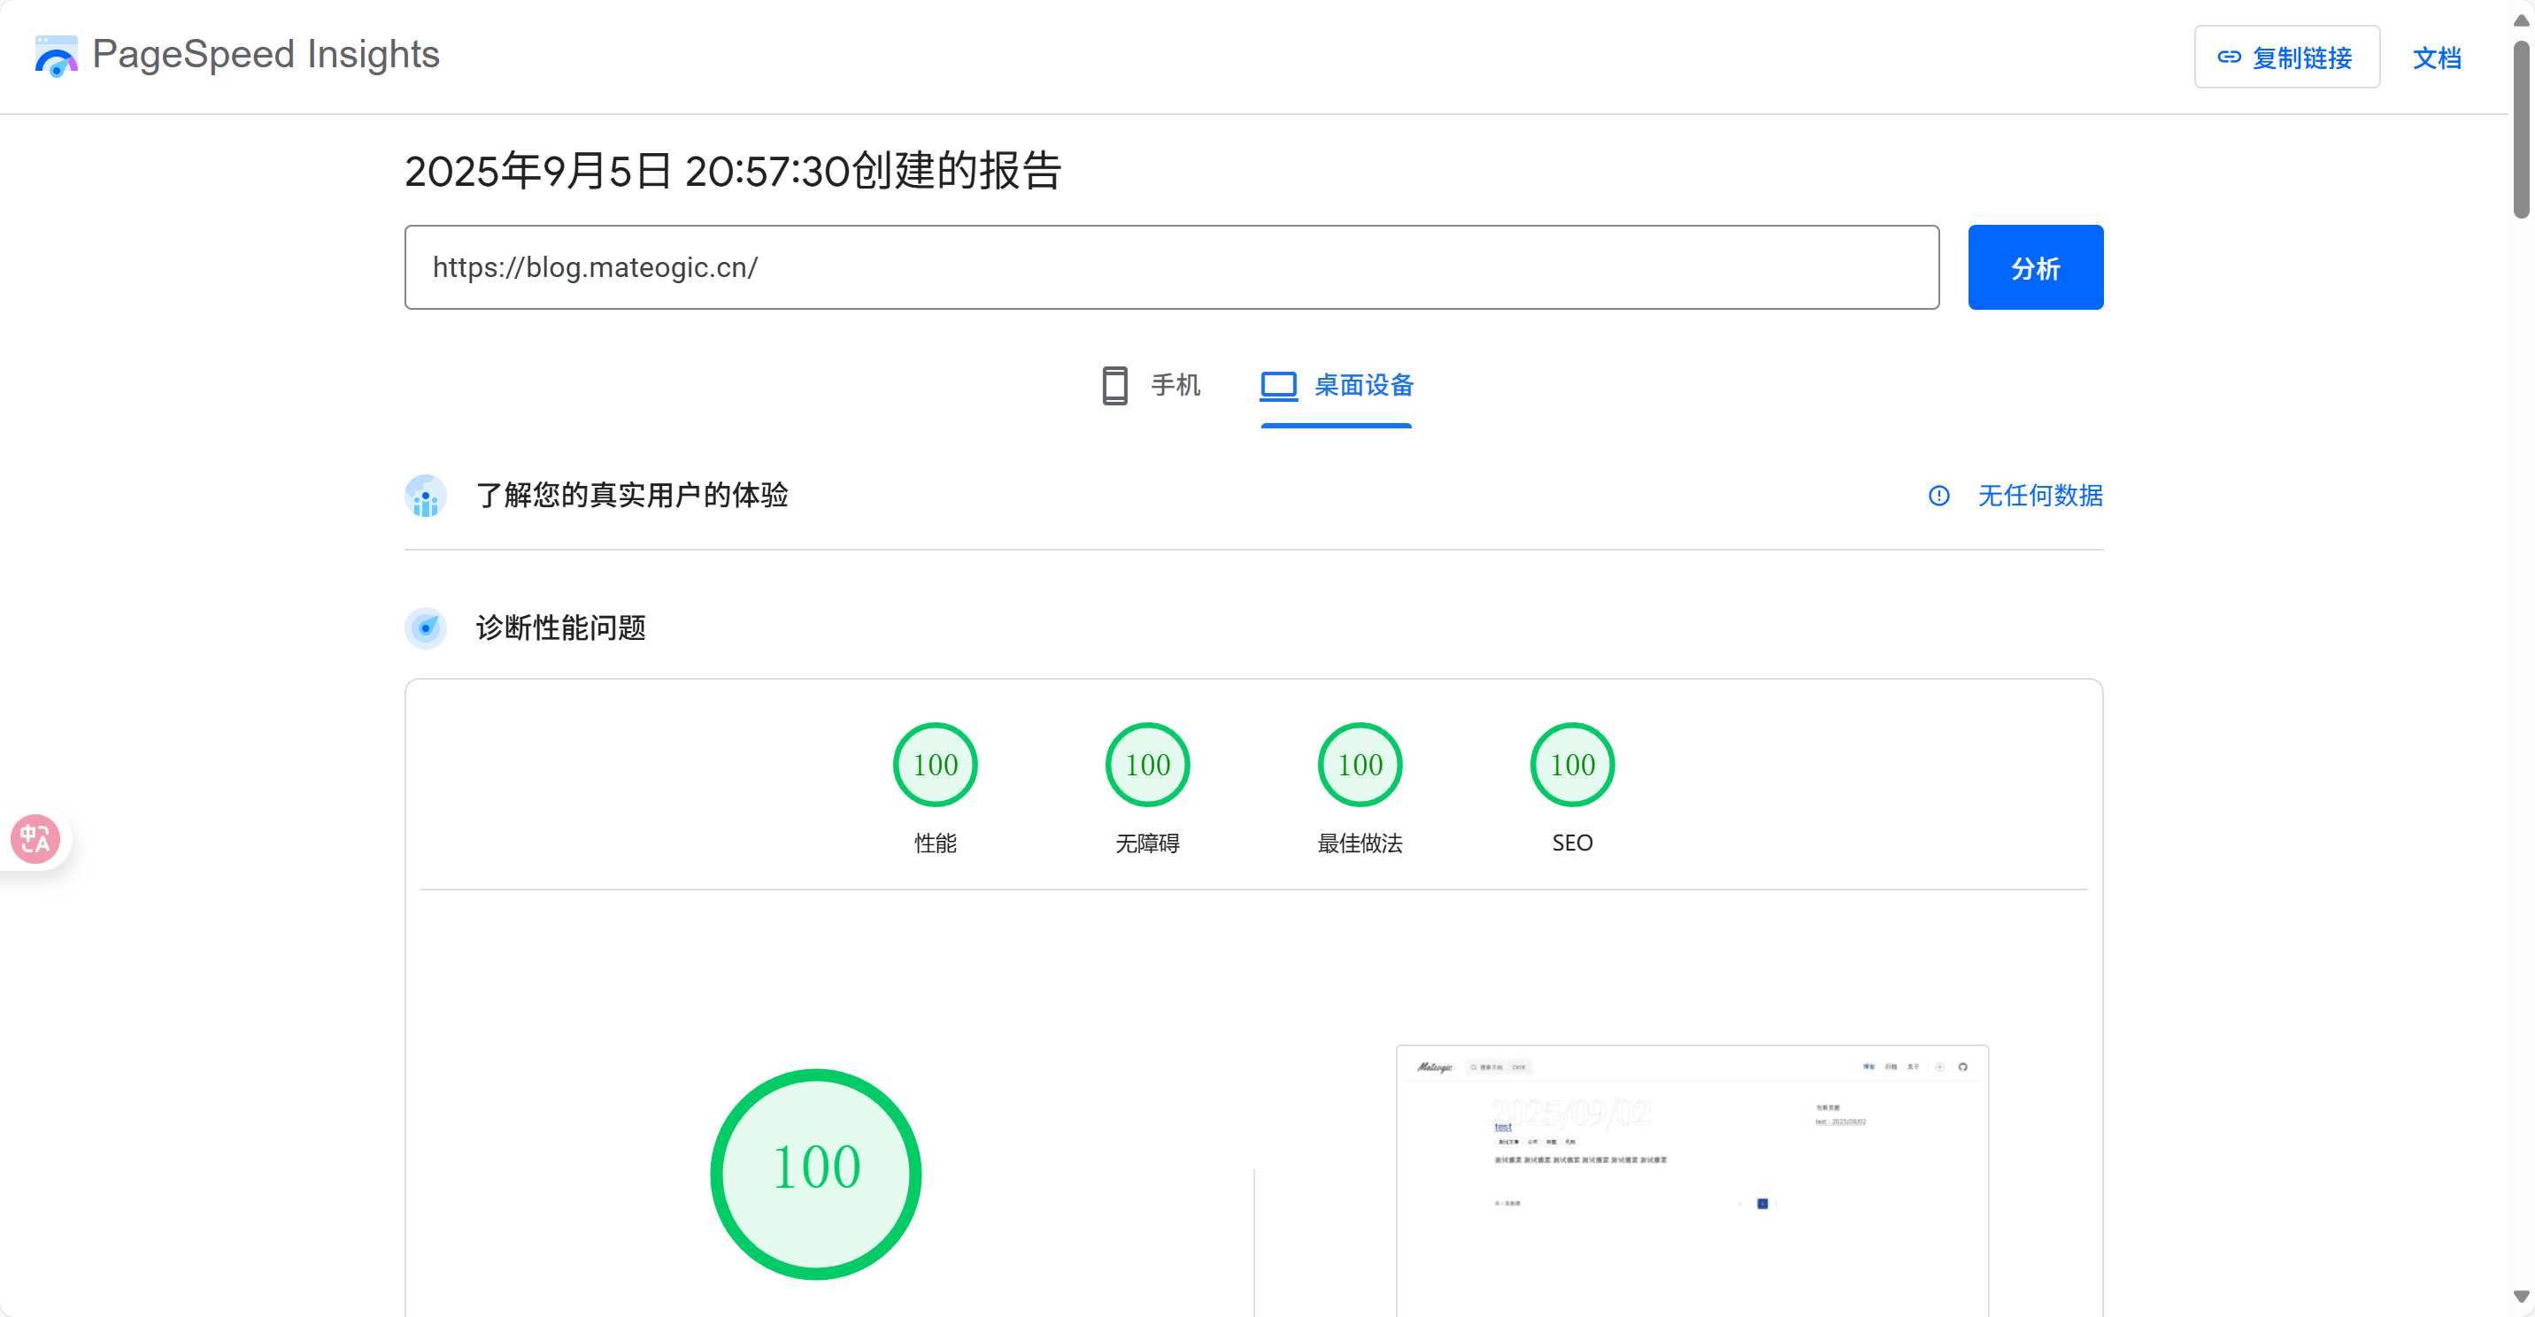
Task: Click the page screenshot thumbnail
Action: coord(1691,1180)
